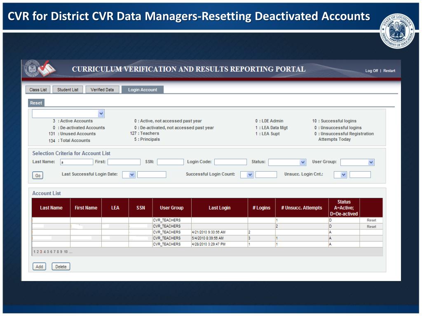Click the "LEA Supt" count line
422x316 pixels.
pyautogui.click(x=267, y=134)
